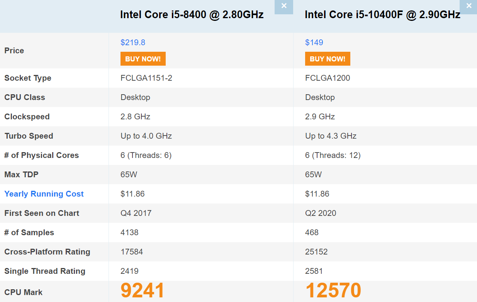Image resolution: width=477 pixels, height=302 pixels.
Task: Select the Q4 2017 value
Action: pos(136,213)
